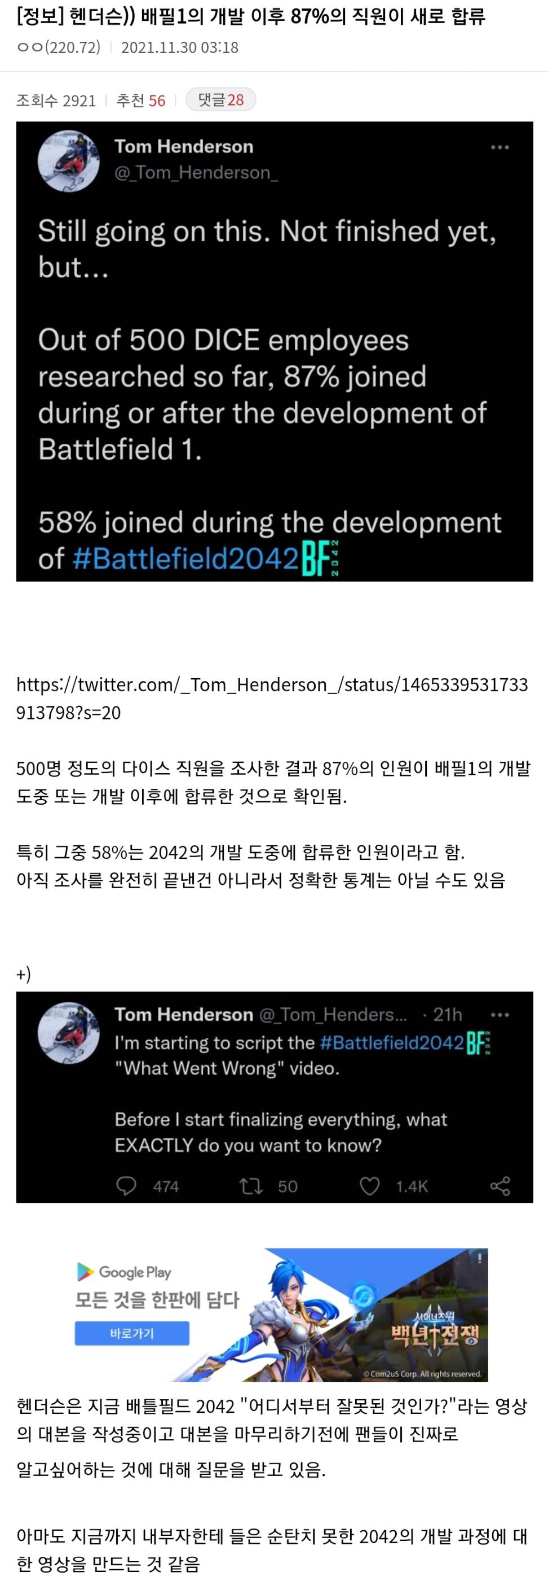The height and width of the screenshot is (1589, 548).
Task: Click the retweet icon showing 50
Action: 250,1186
